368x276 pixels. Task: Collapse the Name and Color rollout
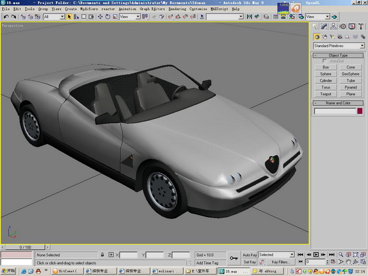pyautogui.click(x=338, y=103)
